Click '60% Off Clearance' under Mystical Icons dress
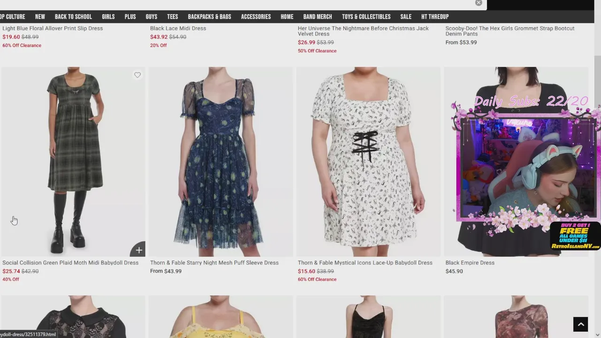The height and width of the screenshot is (338, 601). coord(317,279)
